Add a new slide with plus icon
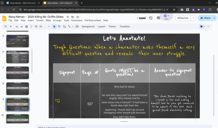 11,27
